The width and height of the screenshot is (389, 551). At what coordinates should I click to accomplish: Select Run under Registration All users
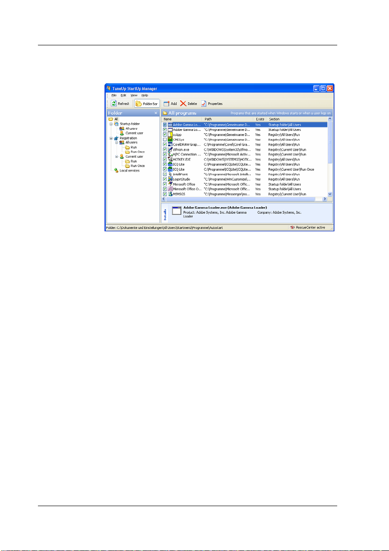(131, 147)
